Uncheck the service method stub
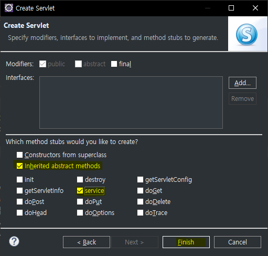Viewport: 268px width, 256px height. [x=80, y=191]
